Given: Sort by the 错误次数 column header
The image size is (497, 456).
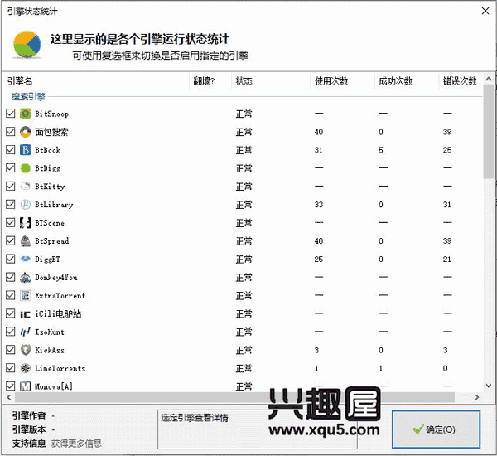Looking at the screenshot, I should 461,81.
